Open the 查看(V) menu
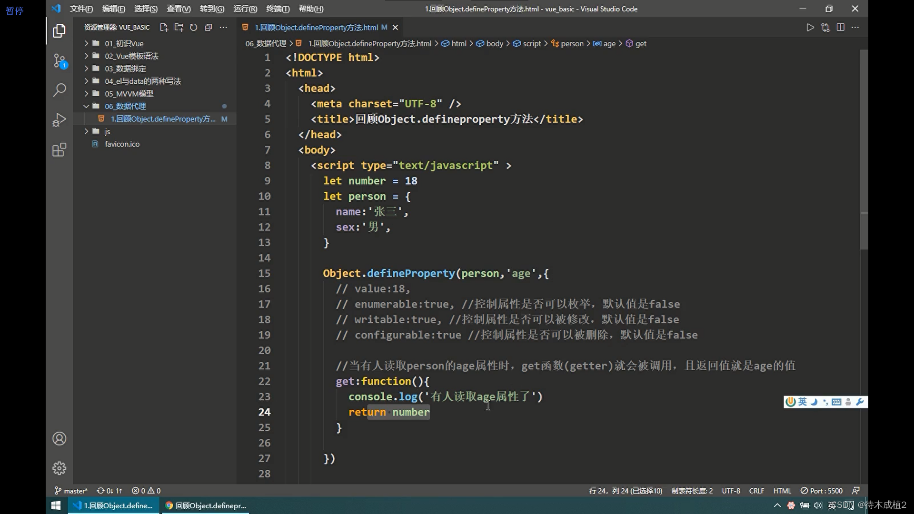This screenshot has width=914, height=514. point(179,9)
